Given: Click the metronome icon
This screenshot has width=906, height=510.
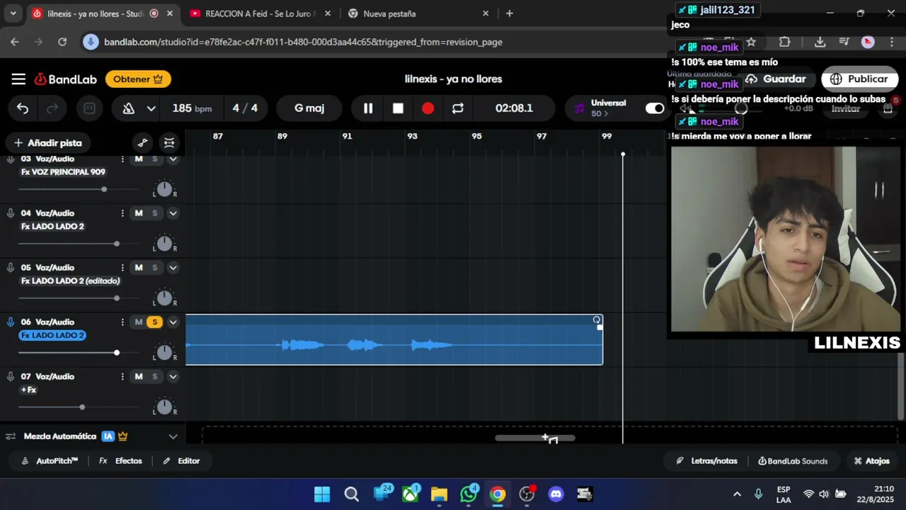Looking at the screenshot, I should [x=129, y=108].
